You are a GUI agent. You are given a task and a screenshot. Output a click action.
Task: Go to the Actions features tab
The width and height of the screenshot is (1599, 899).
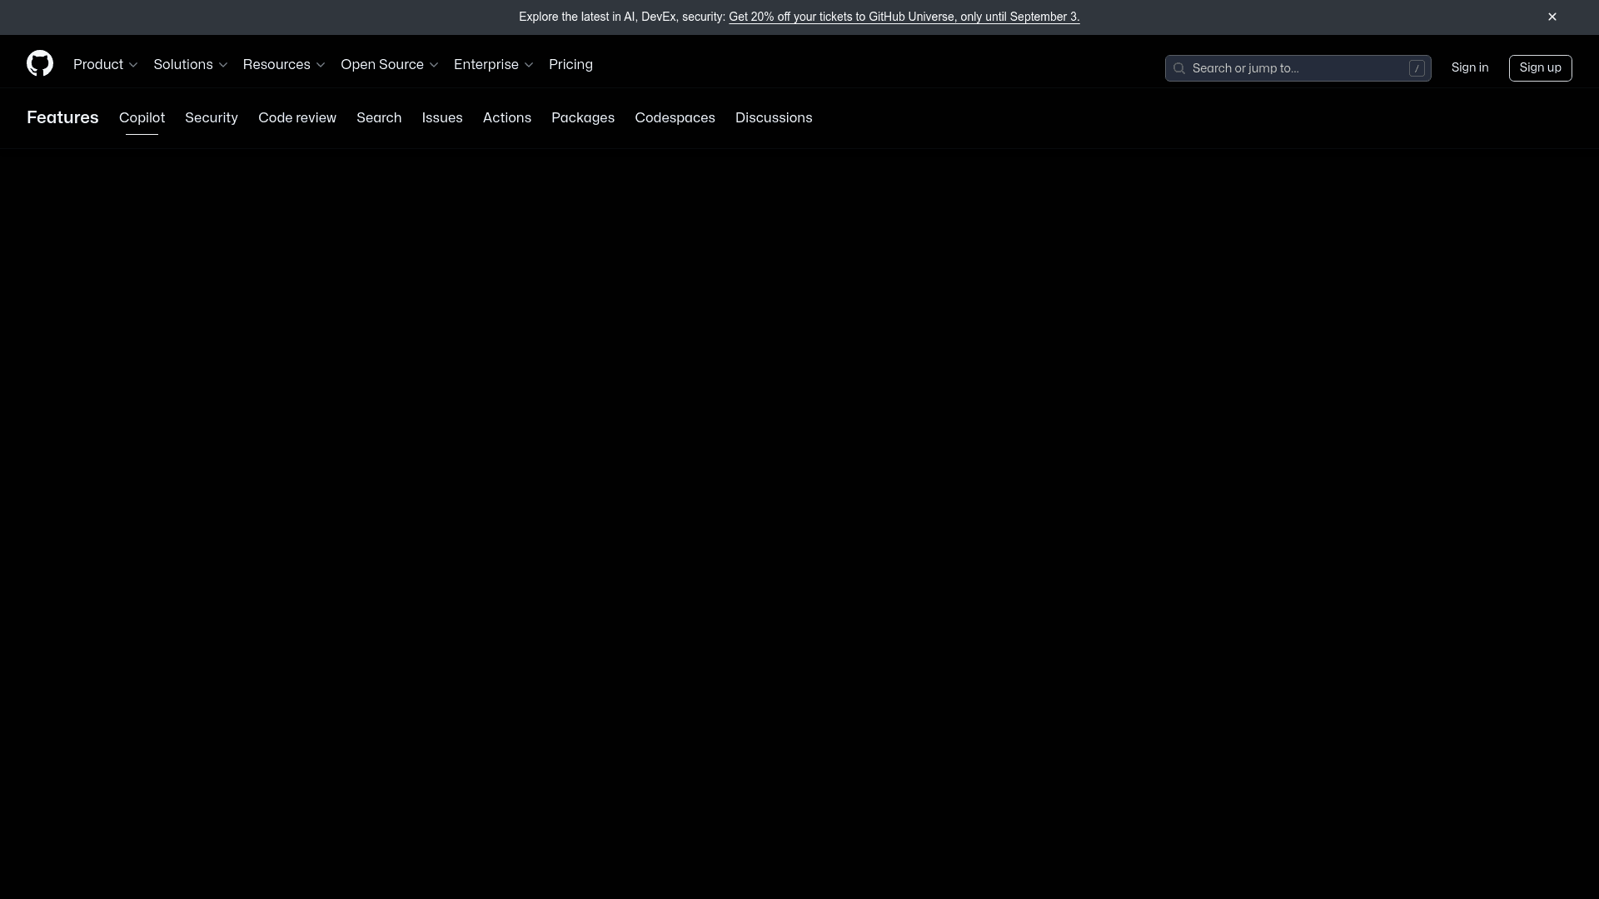(x=506, y=118)
